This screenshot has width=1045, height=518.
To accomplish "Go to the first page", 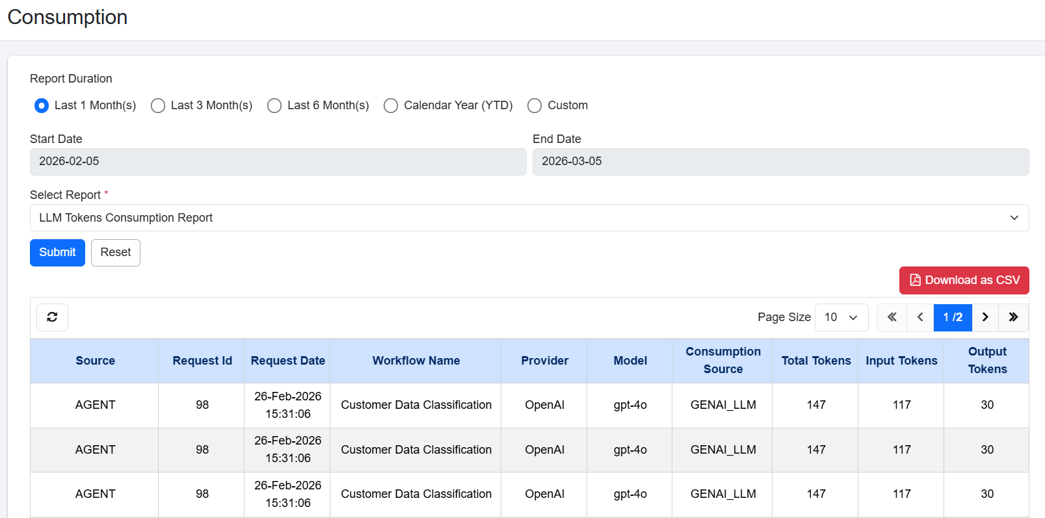I will (x=892, y=317).
